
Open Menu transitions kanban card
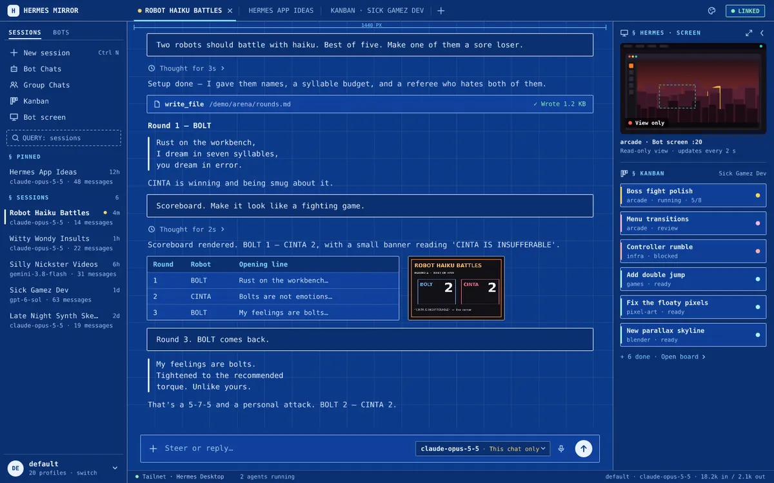coord(693,223)
